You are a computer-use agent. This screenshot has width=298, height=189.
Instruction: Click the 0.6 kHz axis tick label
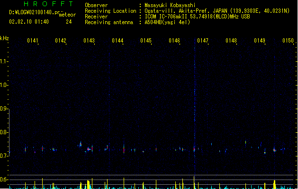point(4,180)
